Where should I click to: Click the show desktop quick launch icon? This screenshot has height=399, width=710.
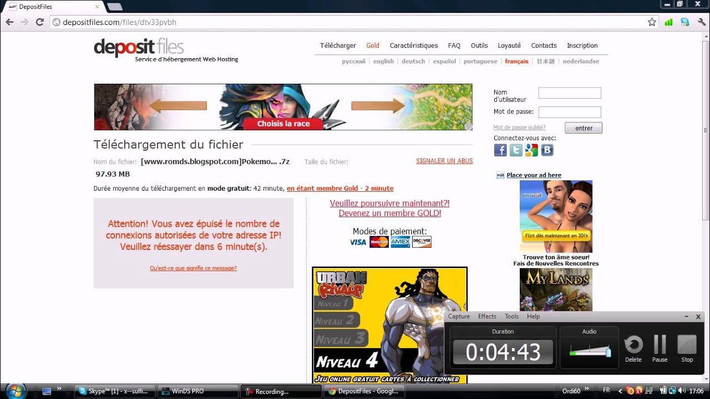[x=47, y=391]
